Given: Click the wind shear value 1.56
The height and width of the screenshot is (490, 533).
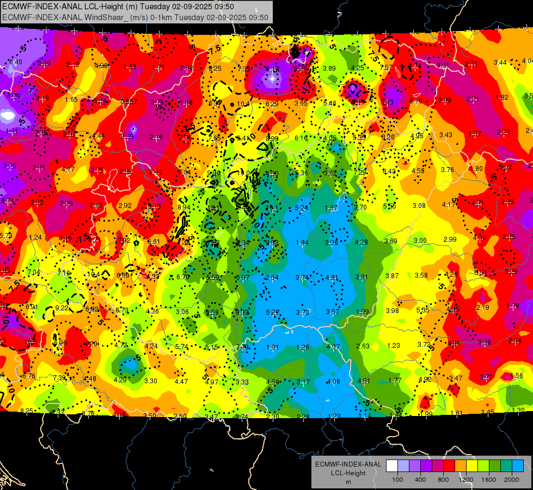Looking at the screenshot, I should pyautogui.click(x=517, y=376).
